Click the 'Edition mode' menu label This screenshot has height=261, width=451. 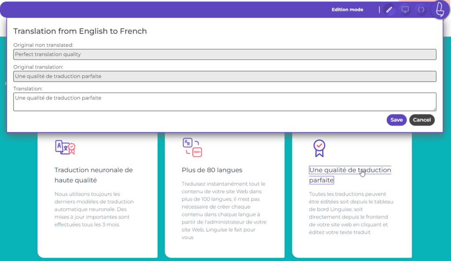(x=347, y=9)
